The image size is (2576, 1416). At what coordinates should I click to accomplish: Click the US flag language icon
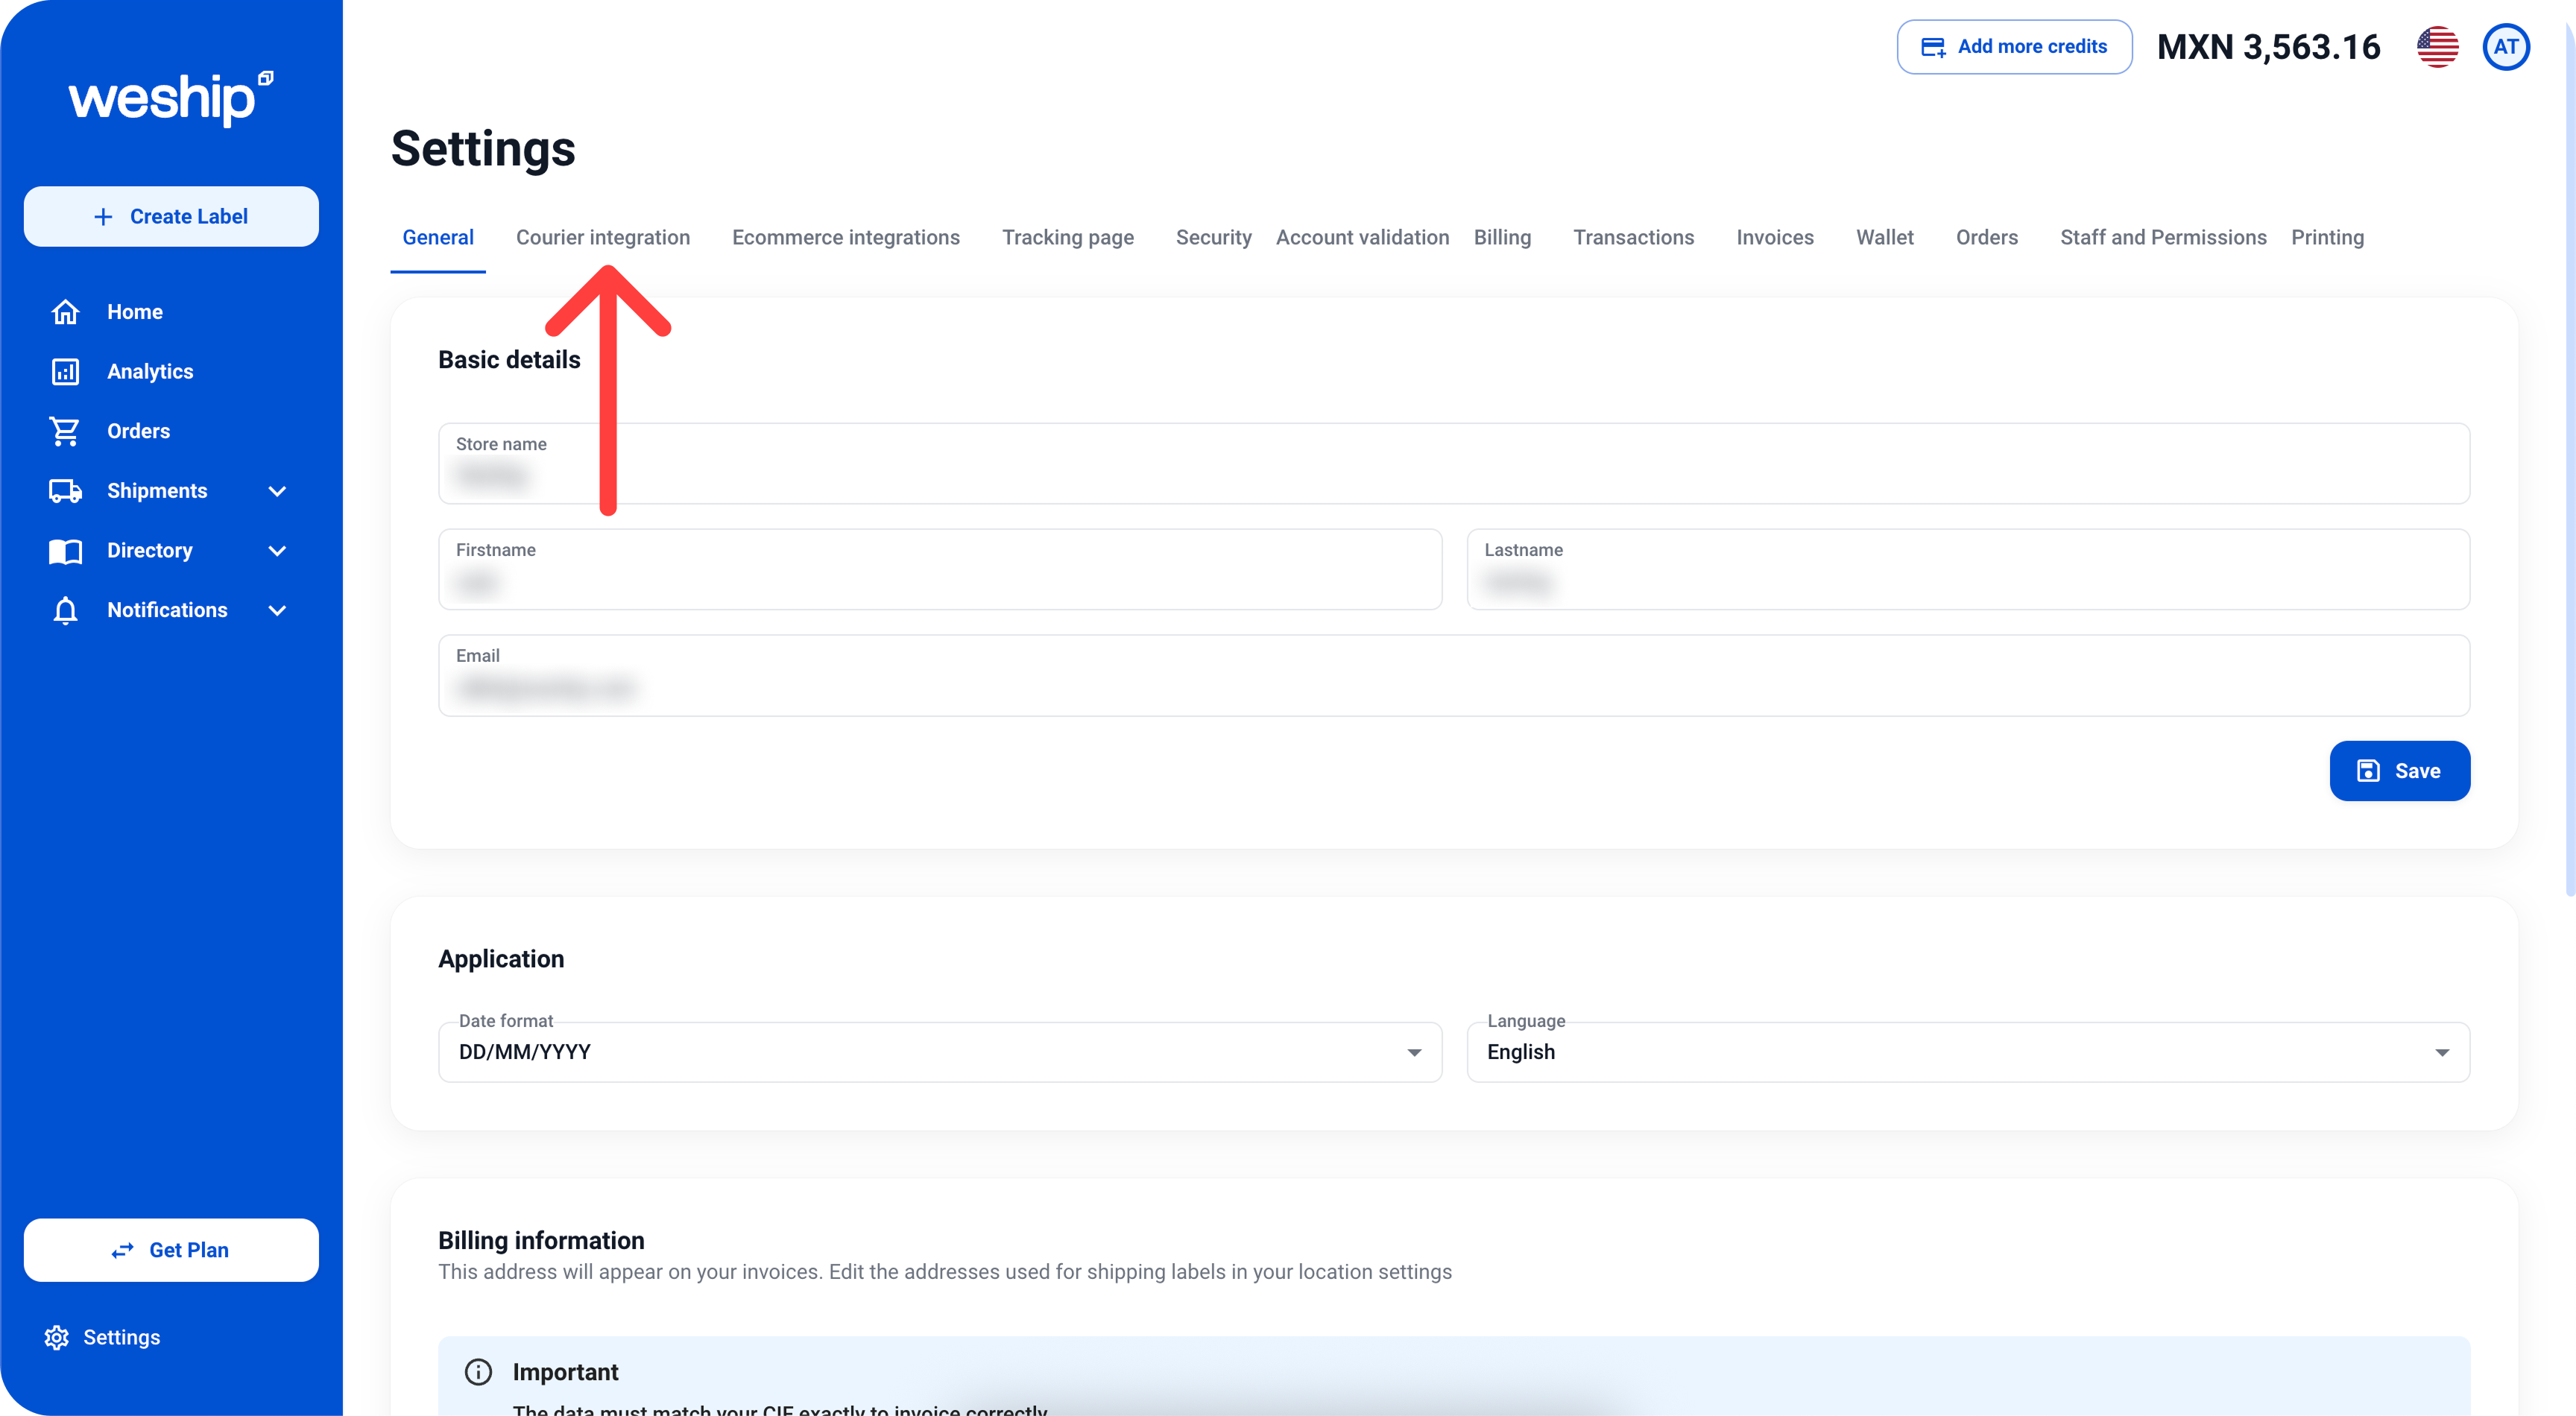click(2437, 47)
